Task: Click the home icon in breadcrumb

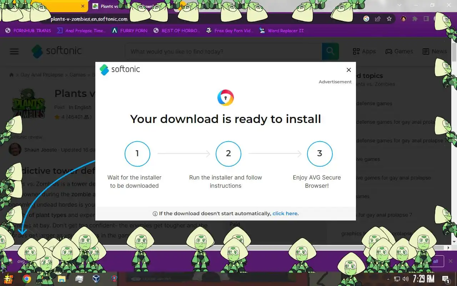Action: pyautogui.click(x=11, y=75)
